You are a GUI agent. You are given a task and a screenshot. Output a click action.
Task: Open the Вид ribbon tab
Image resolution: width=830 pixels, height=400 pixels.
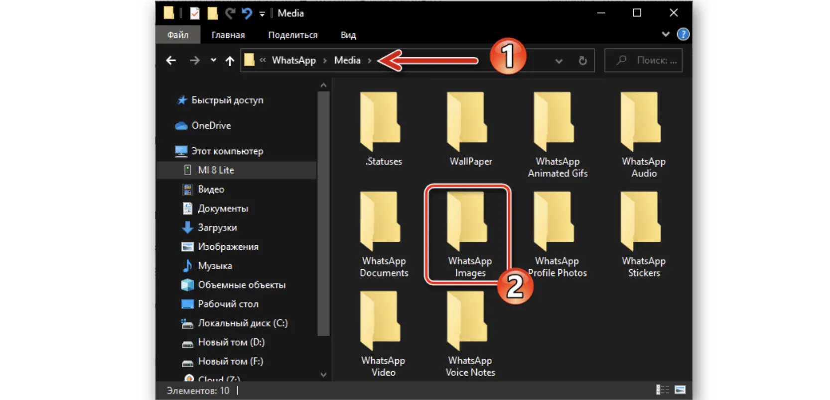348,35
